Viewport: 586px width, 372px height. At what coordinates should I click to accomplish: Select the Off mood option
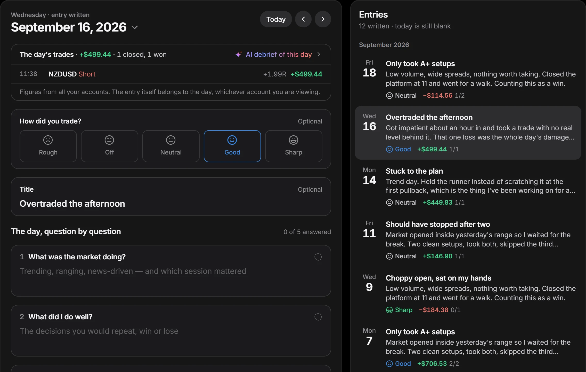(x=110, y=146)
